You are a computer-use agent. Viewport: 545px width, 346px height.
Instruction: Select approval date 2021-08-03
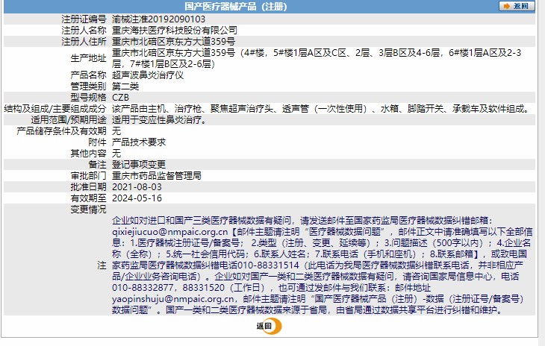pos(137,187)
